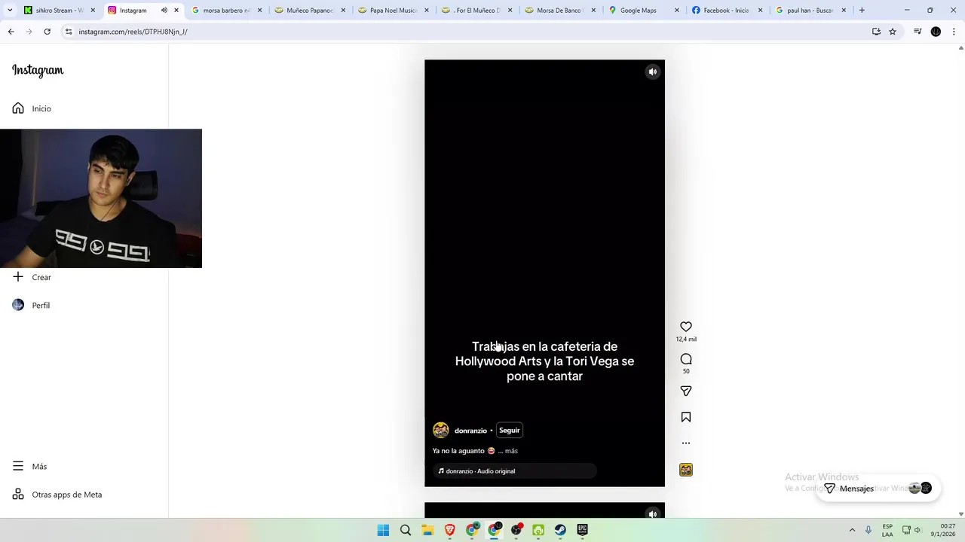This screenshot has height=542, width=965.
Task: Expand the caption with 'más'
Action: tap(511, 451)
